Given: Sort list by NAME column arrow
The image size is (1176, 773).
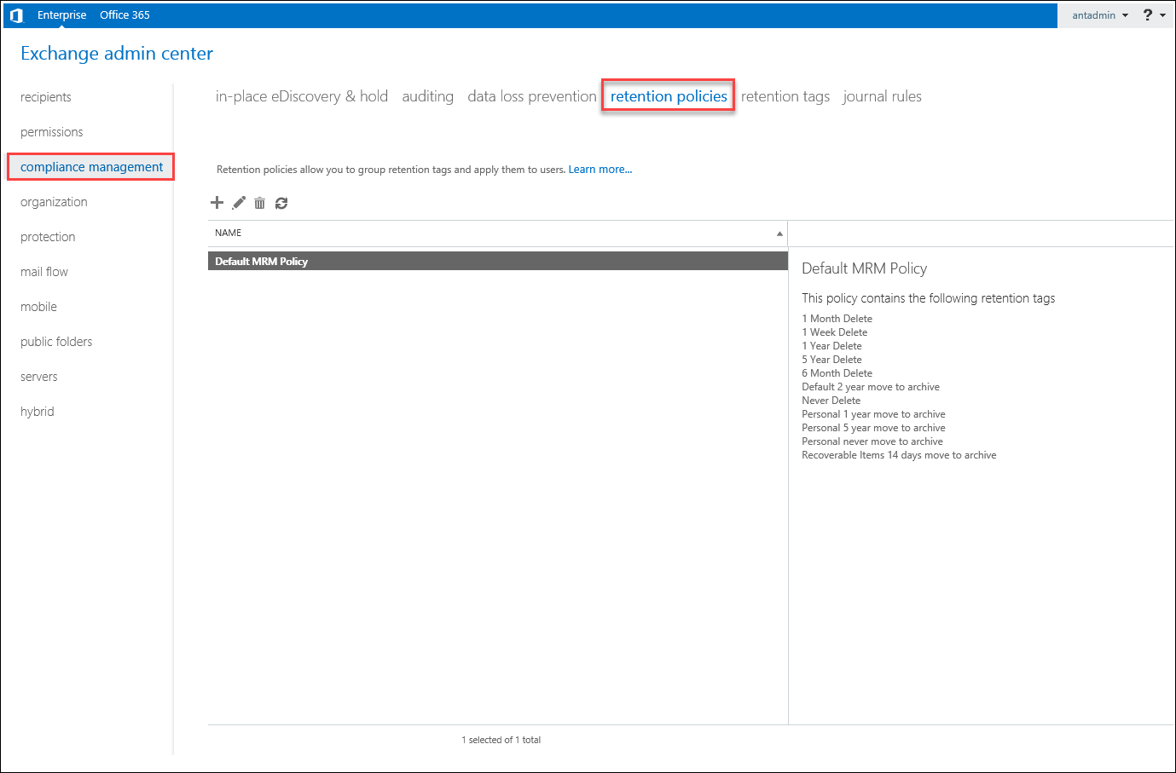Looking at the screenshot, I should click(x=779, y=234).
